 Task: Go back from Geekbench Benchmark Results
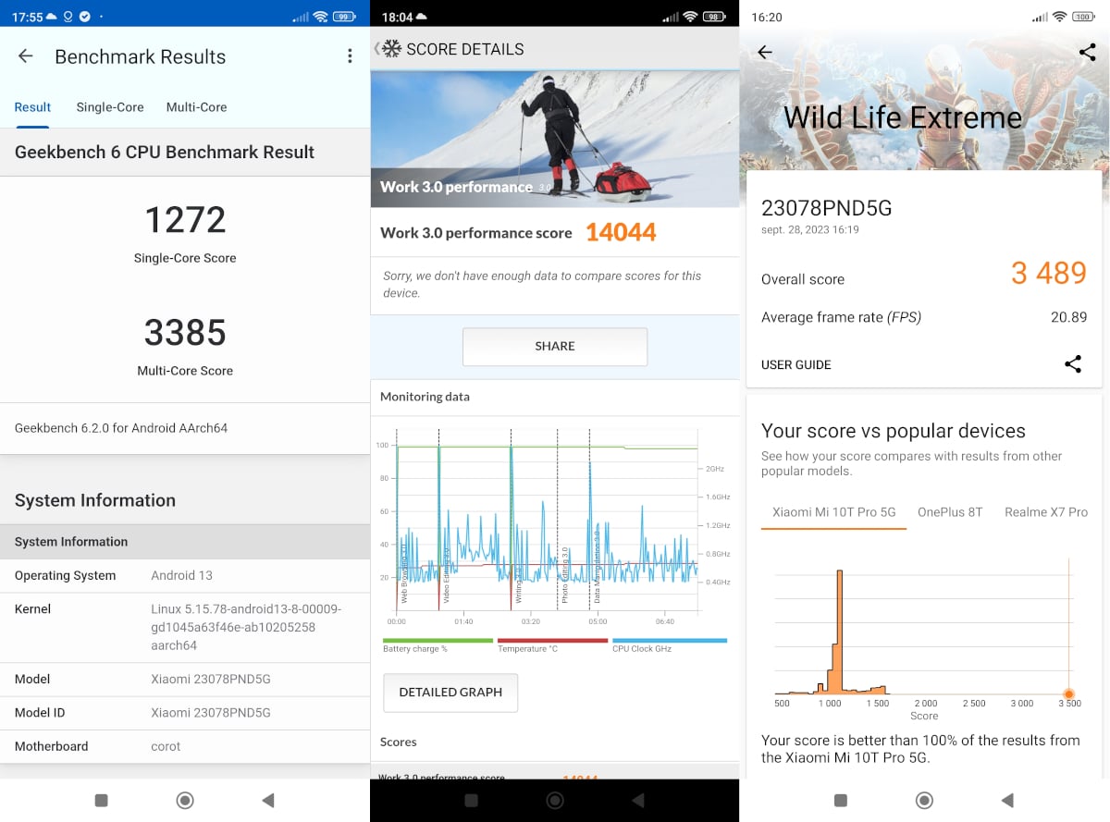click(26, 56)
